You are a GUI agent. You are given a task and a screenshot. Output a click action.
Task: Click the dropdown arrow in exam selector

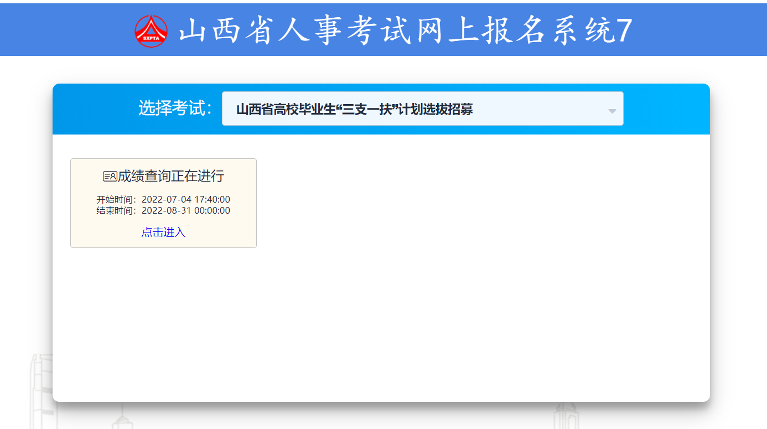point(612,111)
